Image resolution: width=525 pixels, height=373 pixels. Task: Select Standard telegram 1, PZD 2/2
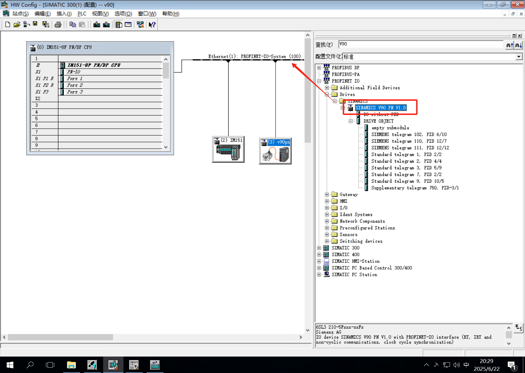click(x=406, y=154)
